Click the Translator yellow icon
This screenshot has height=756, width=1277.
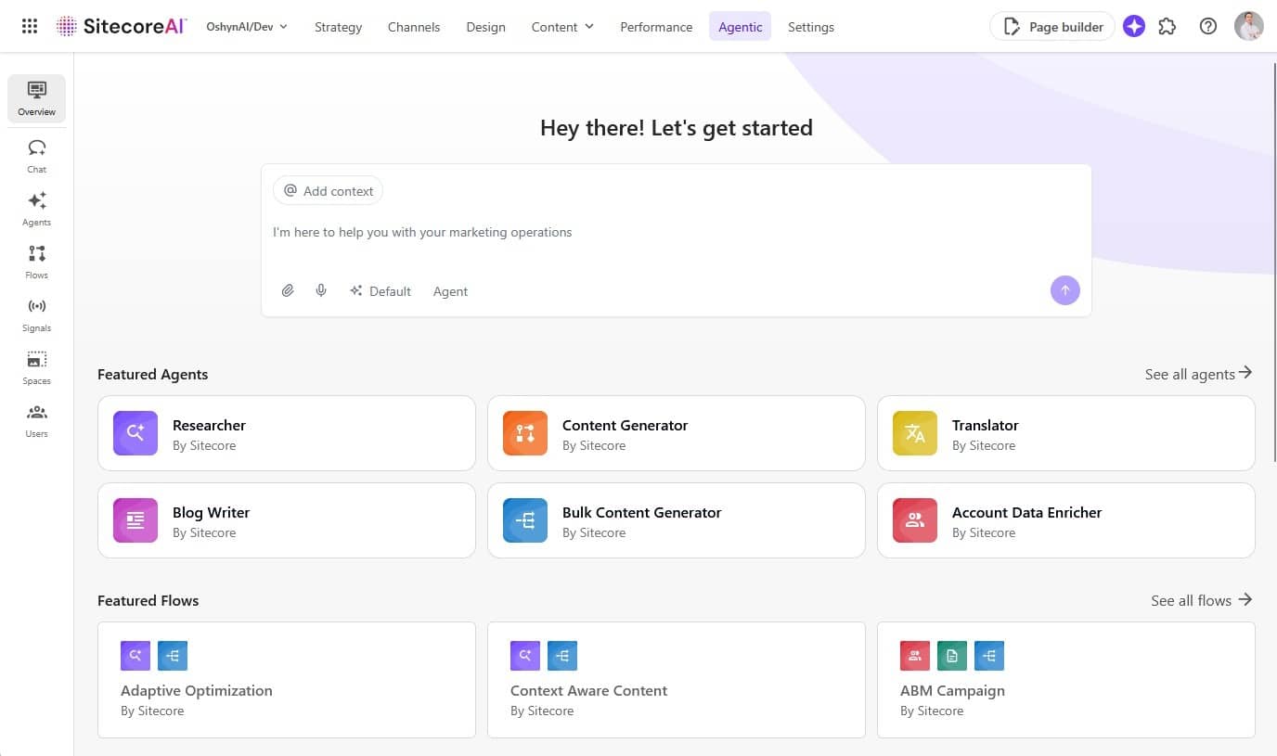(915, 433)
